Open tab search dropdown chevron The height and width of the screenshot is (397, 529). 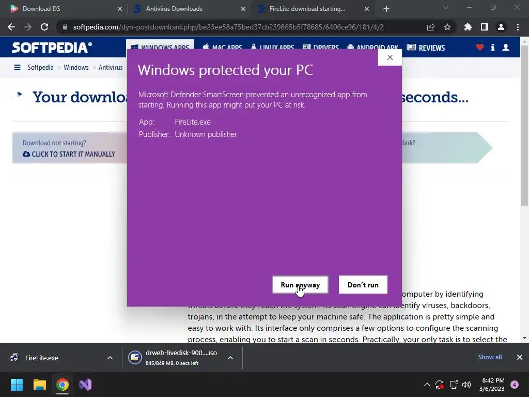tap(446, 7)
